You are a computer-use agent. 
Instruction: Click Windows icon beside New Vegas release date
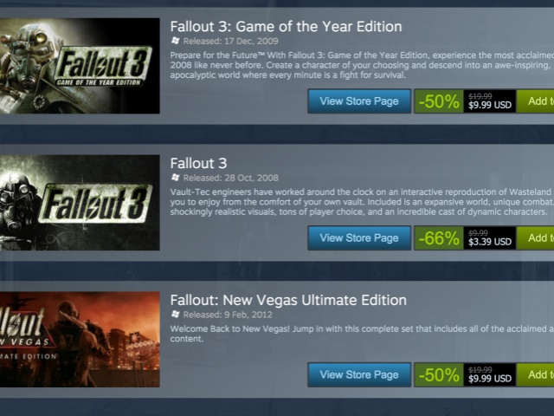[176, 315]
